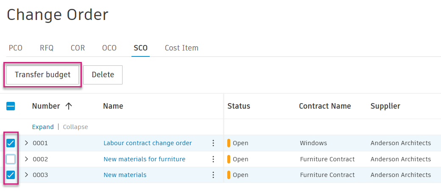The height and width of the screenshot is (191, 441).
Task: Uncheck the checkbox for row 0003
Action: (x=11, y=175)
